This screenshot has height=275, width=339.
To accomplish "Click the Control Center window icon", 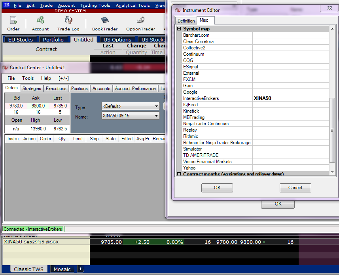I will click(x=5, y=68).
